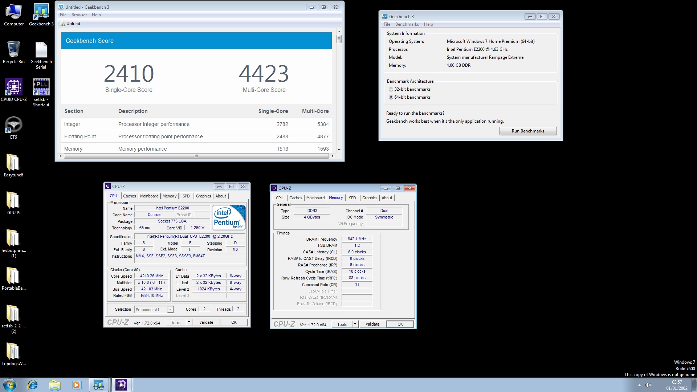Show hidden system tray icons
The width and height of the screenshot is (697, 392).
tap(639, 385)
